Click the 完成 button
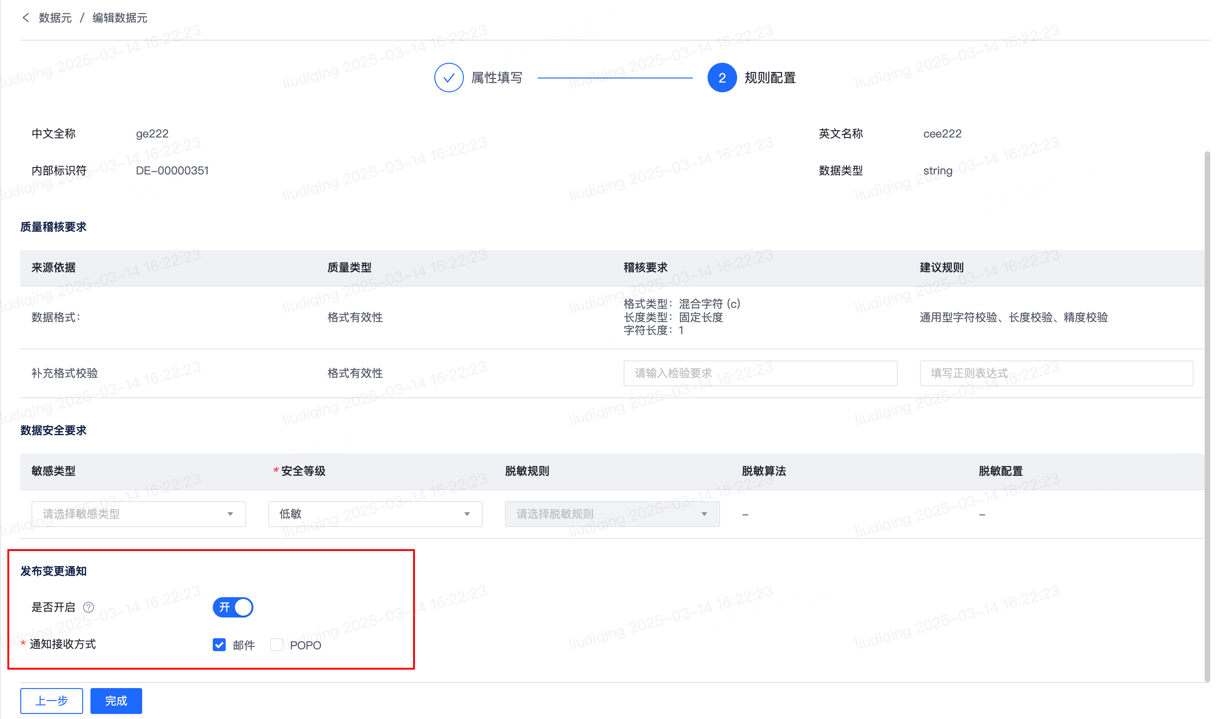Screen dimensions: 1225x719 pos(116,701)
